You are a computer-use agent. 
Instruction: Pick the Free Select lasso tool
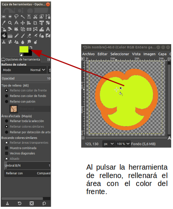(x=16, y=17)
